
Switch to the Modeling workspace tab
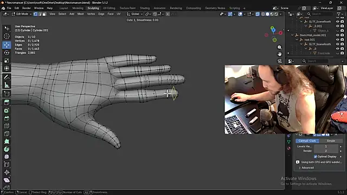78,8
